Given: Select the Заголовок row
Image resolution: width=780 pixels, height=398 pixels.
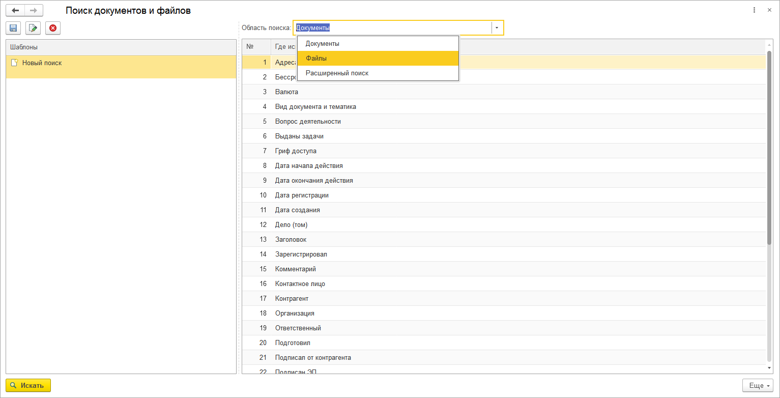Looking at the screenshot, I should (x=504, y=240).
